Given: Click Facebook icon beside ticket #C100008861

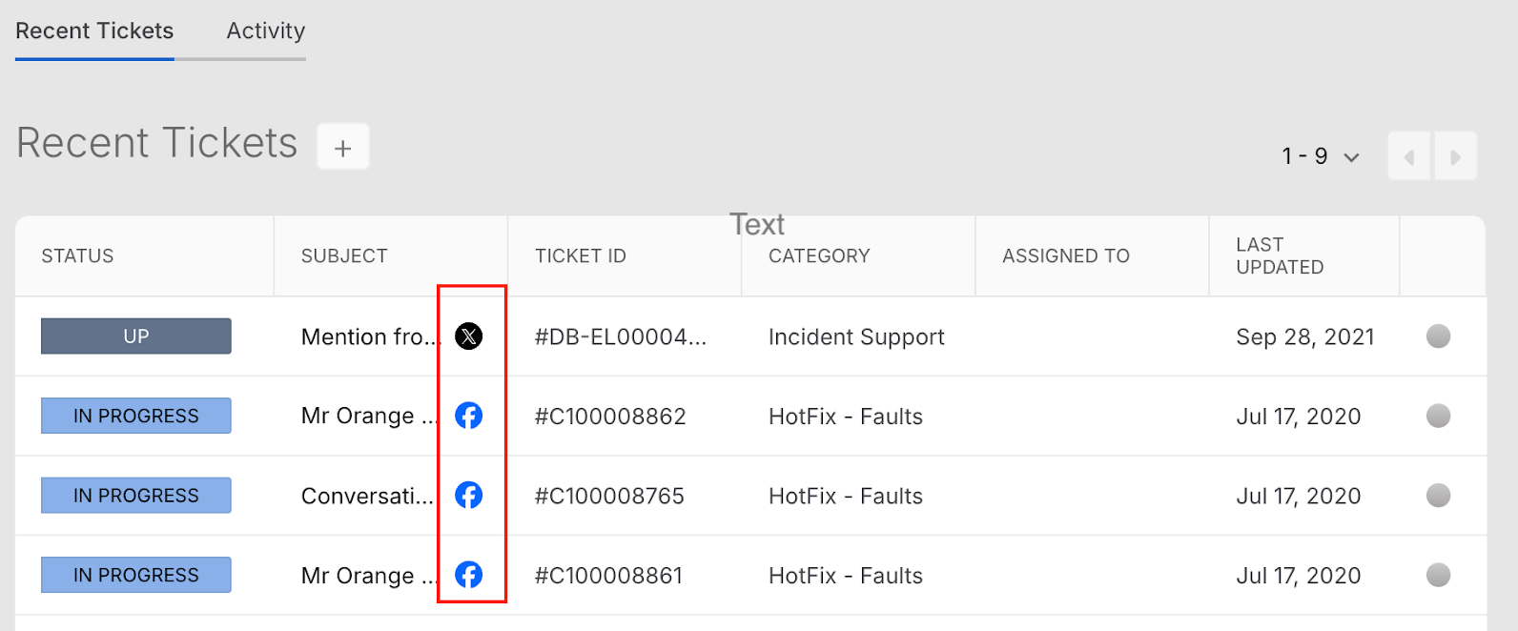Looking at the screenshot, I should [x=468, y=575].
